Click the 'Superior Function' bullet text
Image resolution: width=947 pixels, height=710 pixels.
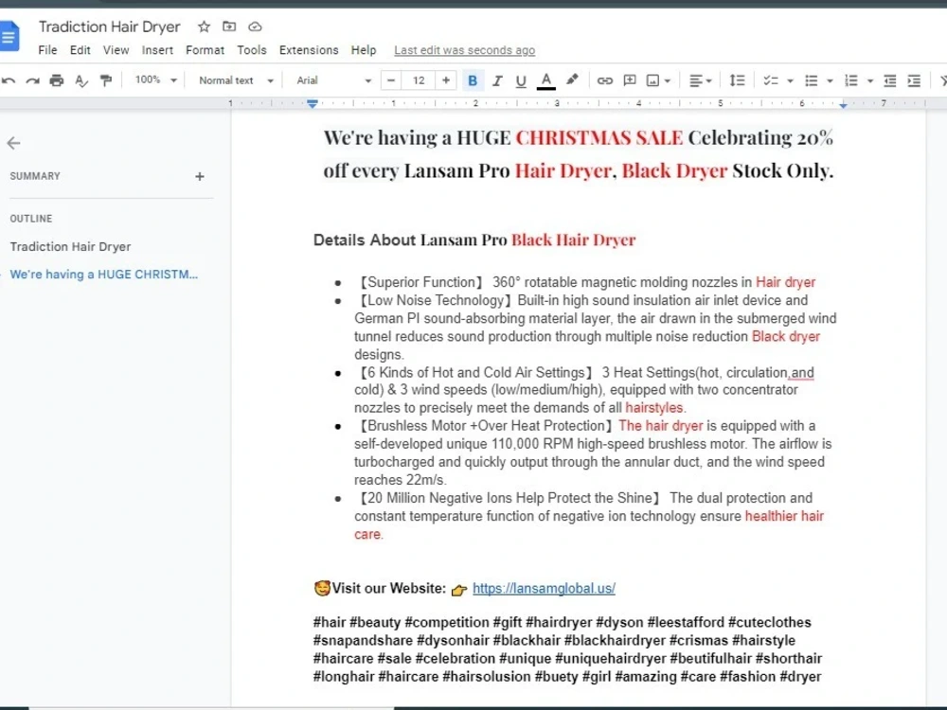[421, 282]
